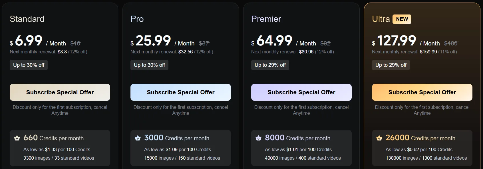Click the dollar sign before 64.99
483x169 pixels.
(x=252, y=43)
